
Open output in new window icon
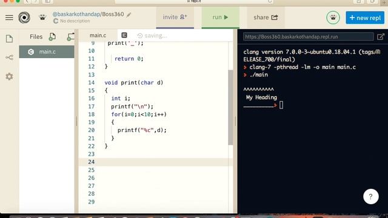coord(381,37)
